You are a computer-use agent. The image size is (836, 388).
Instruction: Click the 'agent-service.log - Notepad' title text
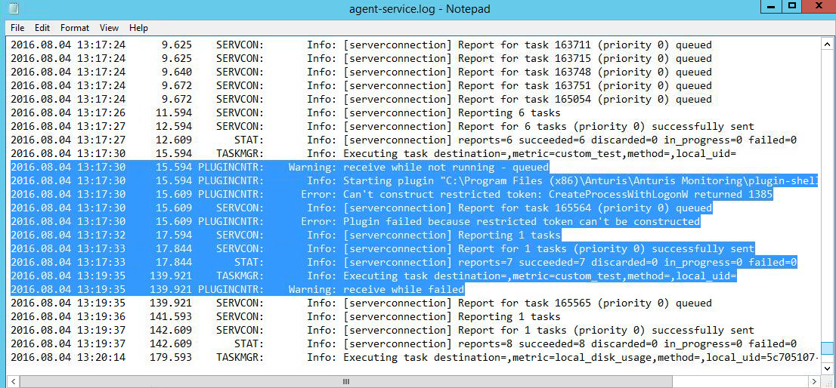coord(419,9)
